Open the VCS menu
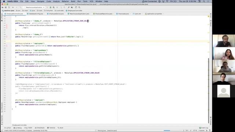 pyautogui.click(x=91, y=1)
